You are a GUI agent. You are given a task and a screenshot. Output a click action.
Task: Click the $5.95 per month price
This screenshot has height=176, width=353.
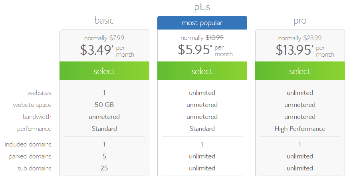(194, 50)
